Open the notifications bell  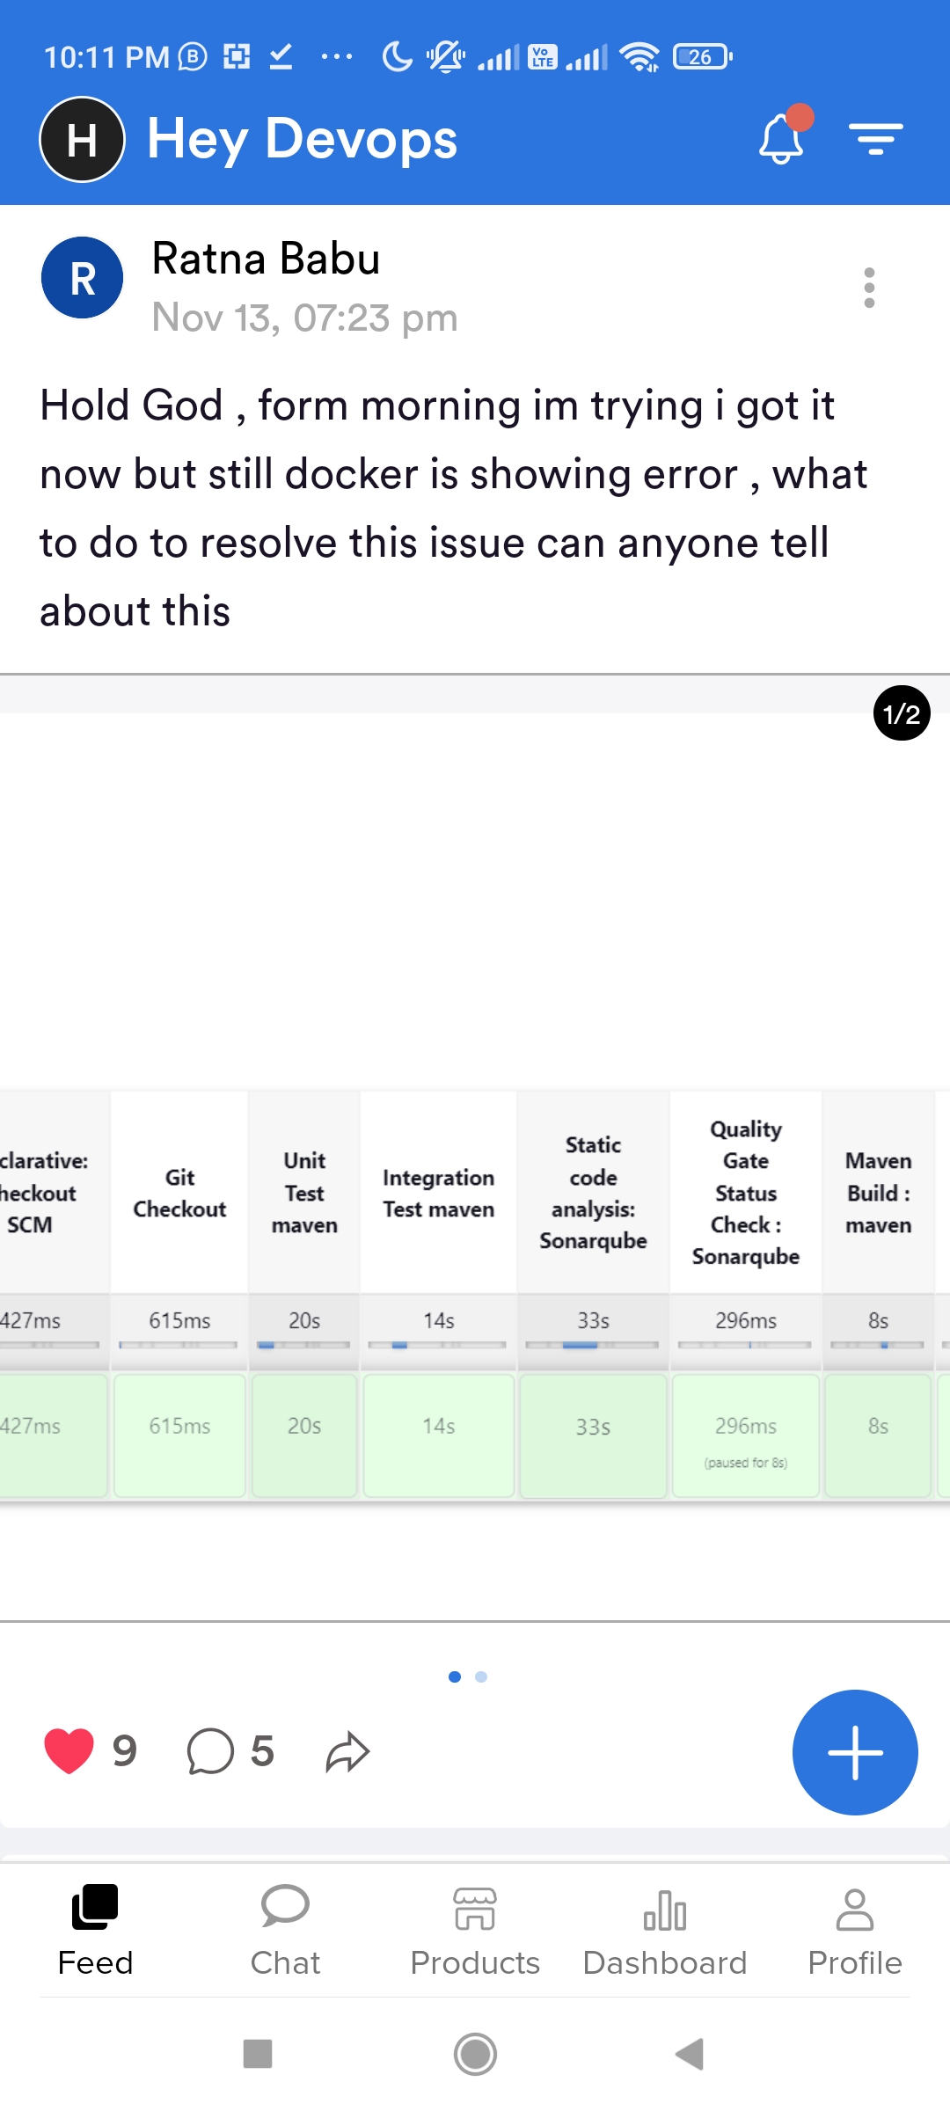click(782, 139)
